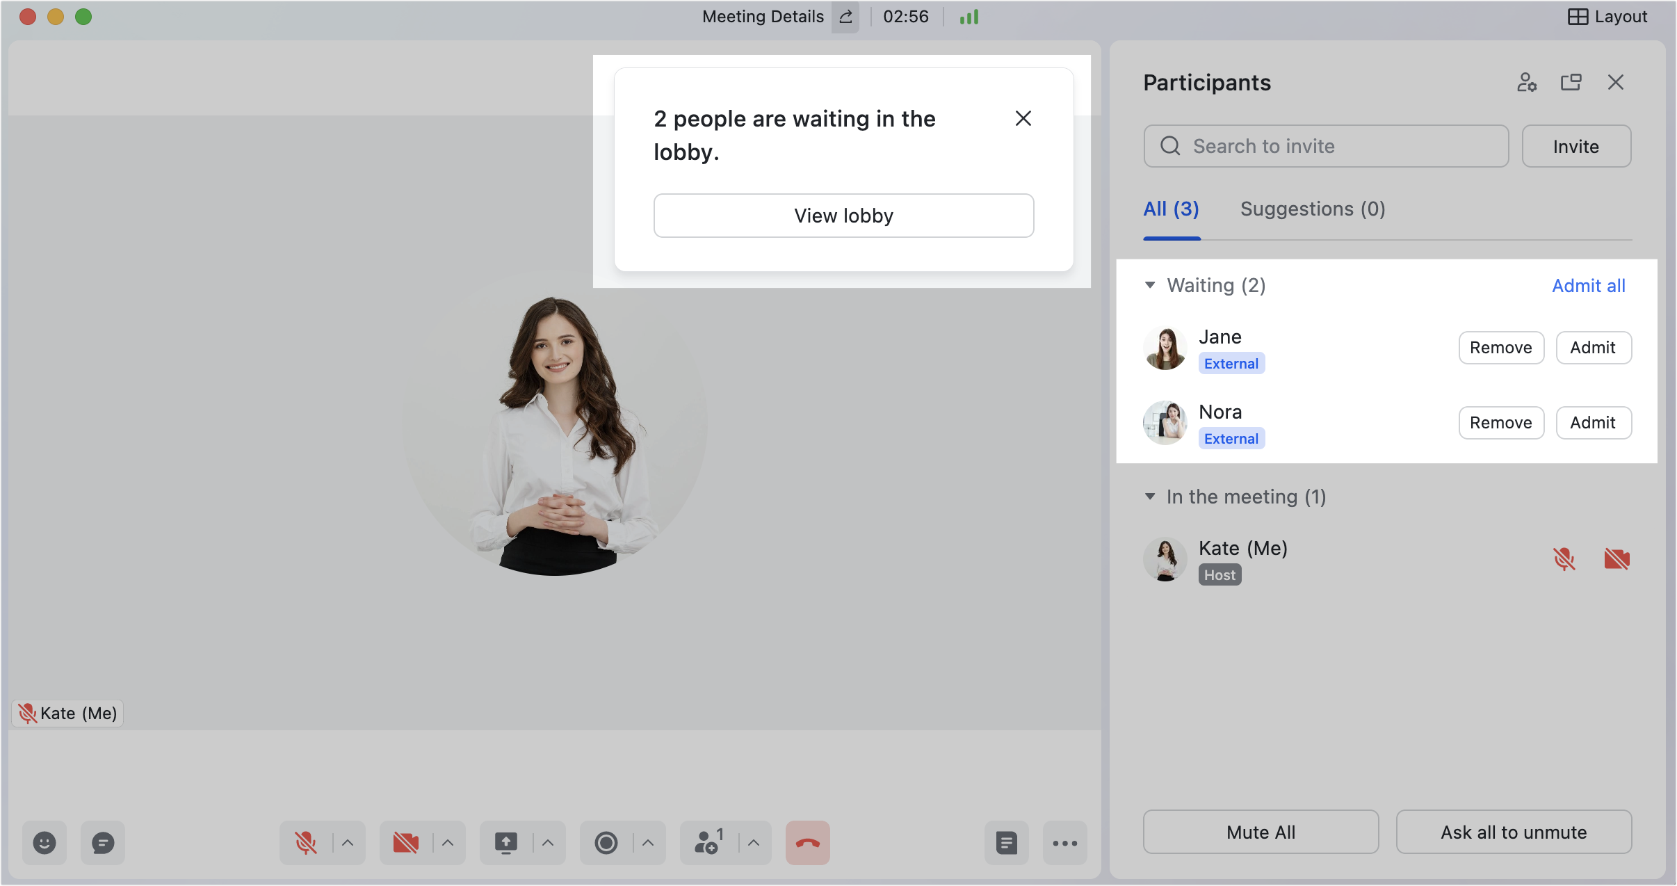Turn on your camera

point(405,842)
